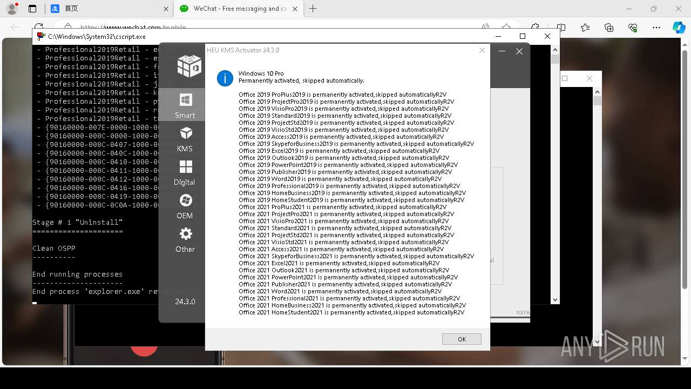Select the Office 2021 ProPlus2021 line
This screenshot has width=691, height=389.
(342, 207)
